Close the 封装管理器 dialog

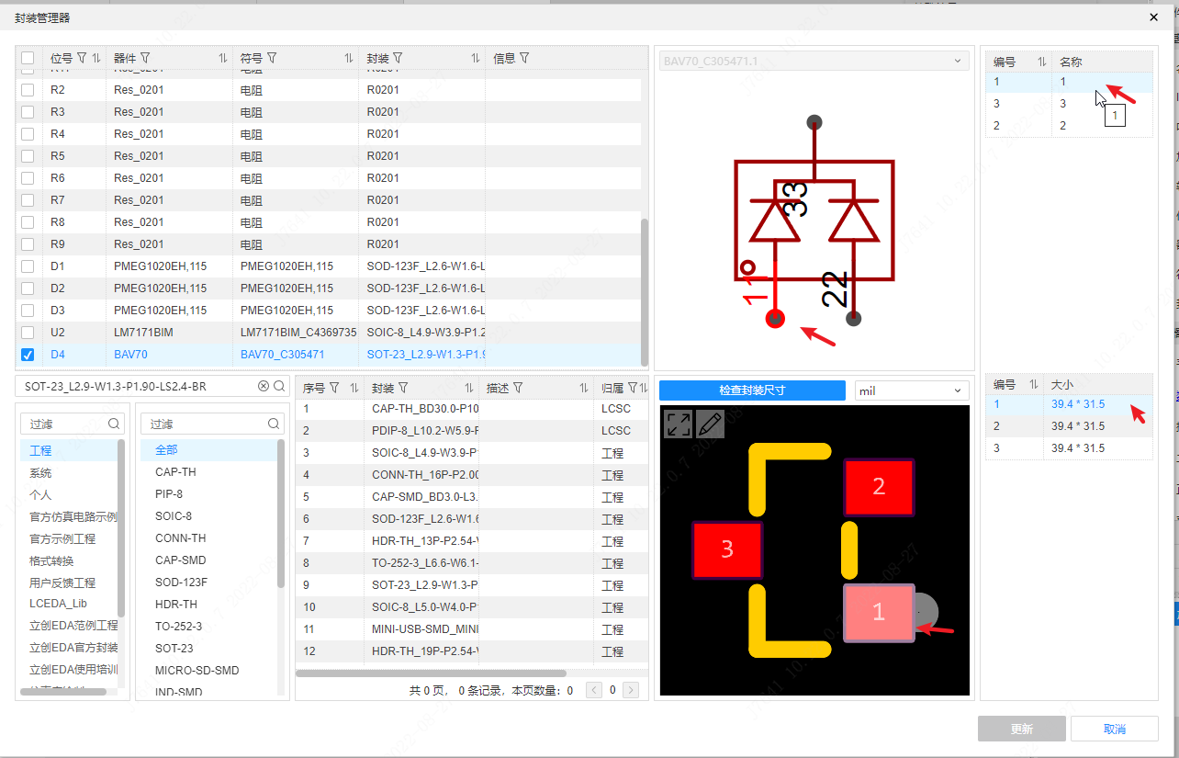(x=1154, y=17)
